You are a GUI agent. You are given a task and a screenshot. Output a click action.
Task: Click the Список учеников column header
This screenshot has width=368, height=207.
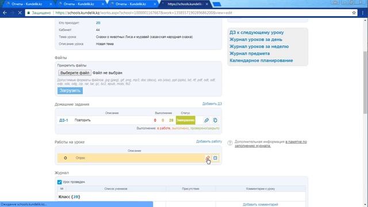click(x=116, y=189)
